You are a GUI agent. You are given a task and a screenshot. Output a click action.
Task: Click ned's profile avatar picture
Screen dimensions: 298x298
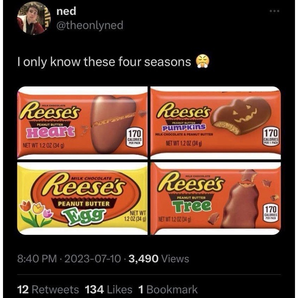click(34, 18)
